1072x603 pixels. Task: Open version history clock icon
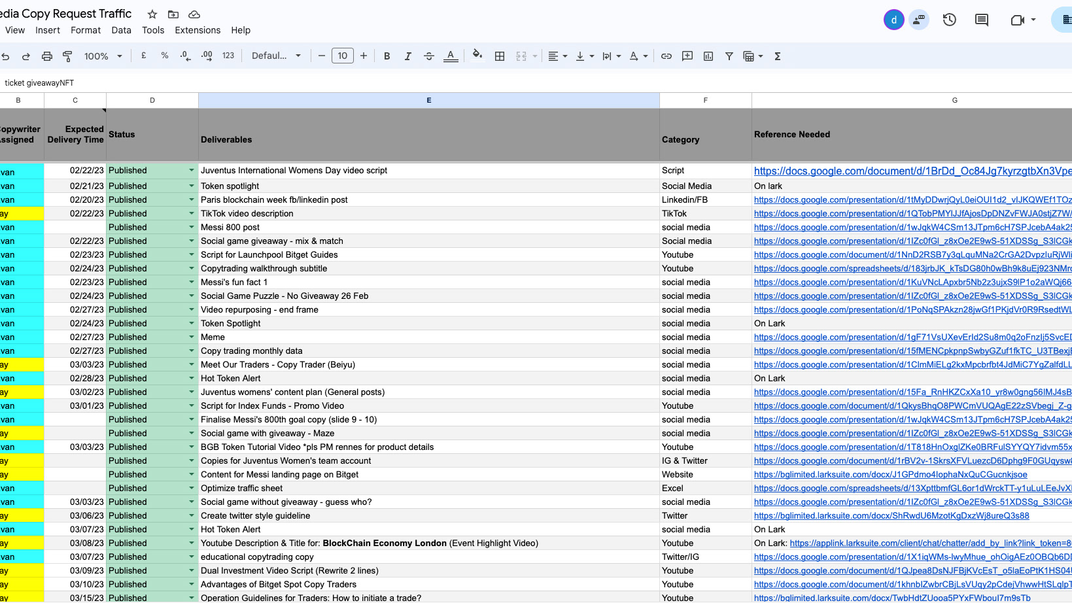[950, 20]
